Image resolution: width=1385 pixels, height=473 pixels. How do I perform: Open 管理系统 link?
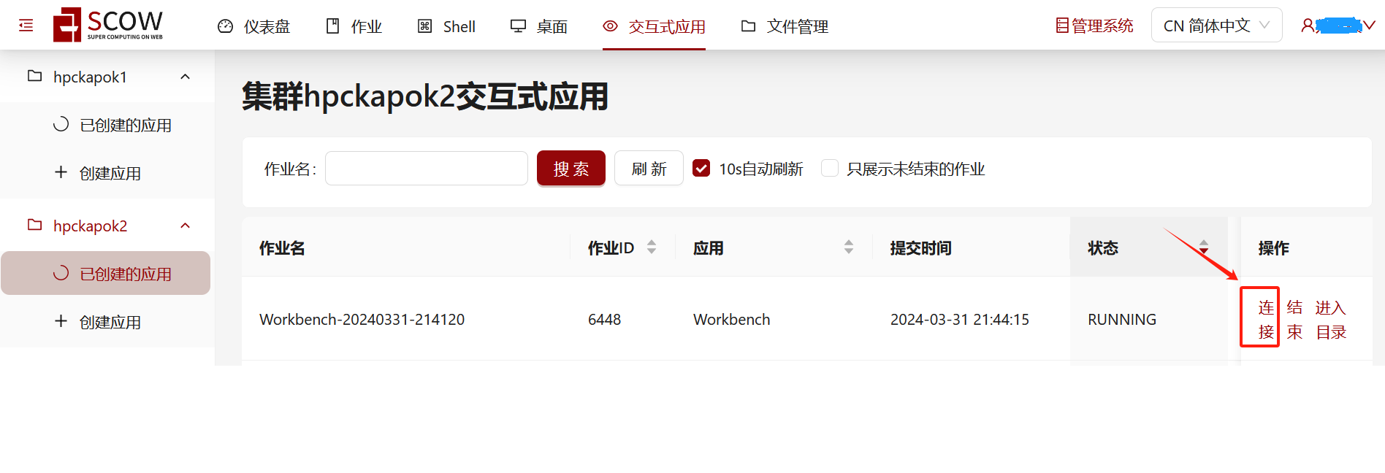pyautogui.click(x=1094, y=26)
